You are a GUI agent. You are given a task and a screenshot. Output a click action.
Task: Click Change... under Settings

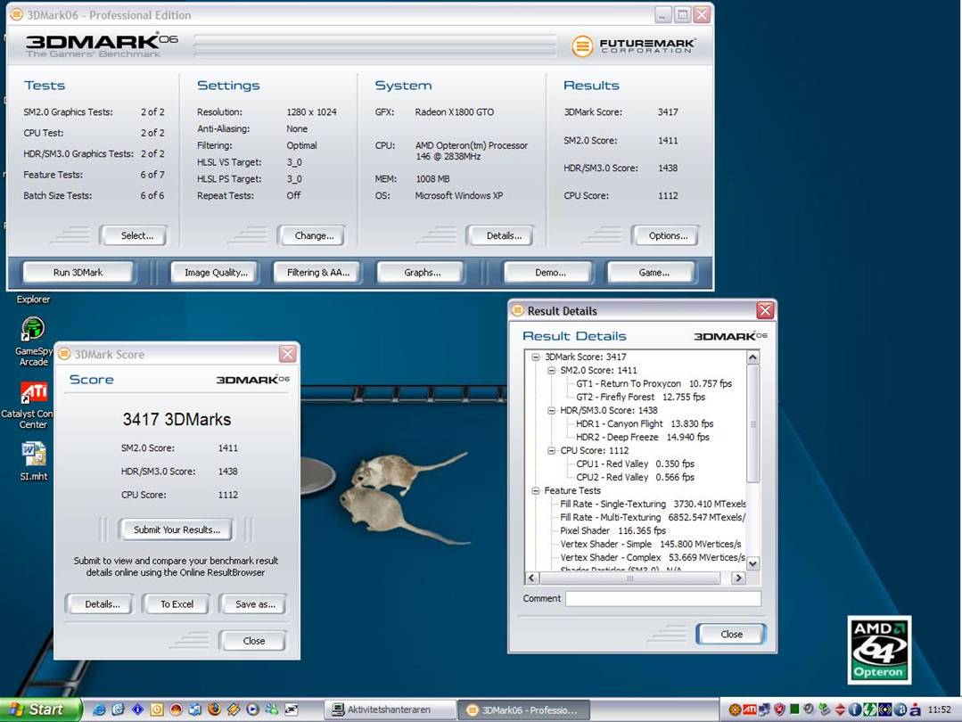pos(314,236)
